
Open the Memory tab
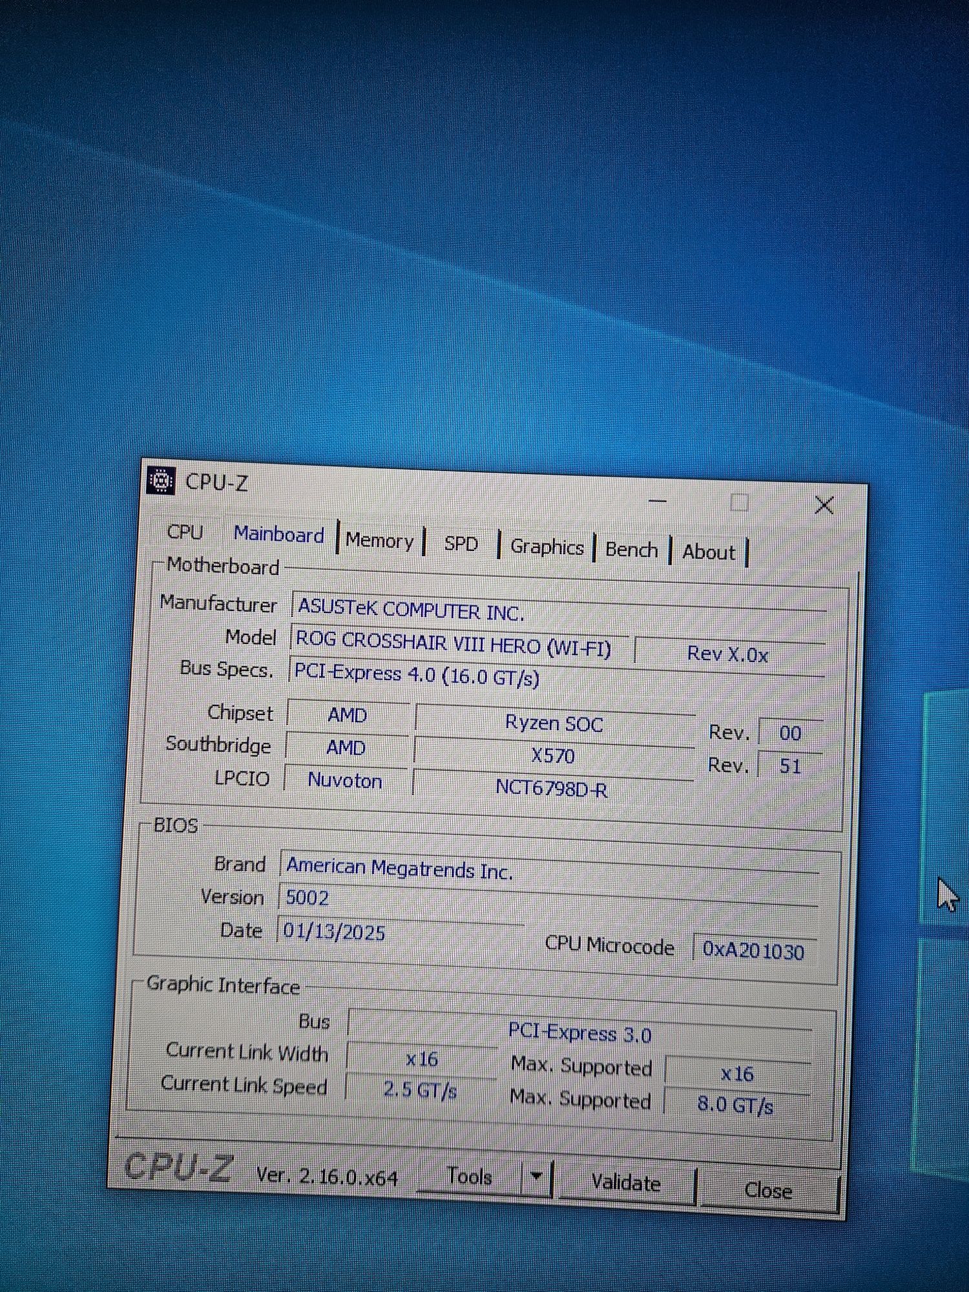(379, 541)
